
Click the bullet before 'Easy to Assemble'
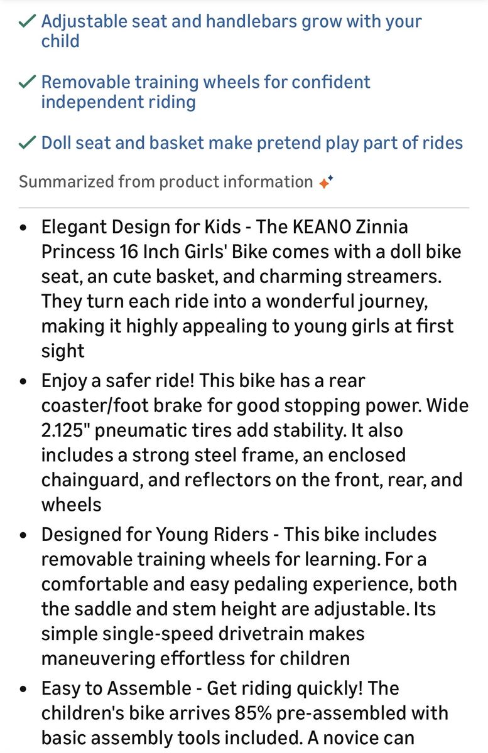[23, 689]
